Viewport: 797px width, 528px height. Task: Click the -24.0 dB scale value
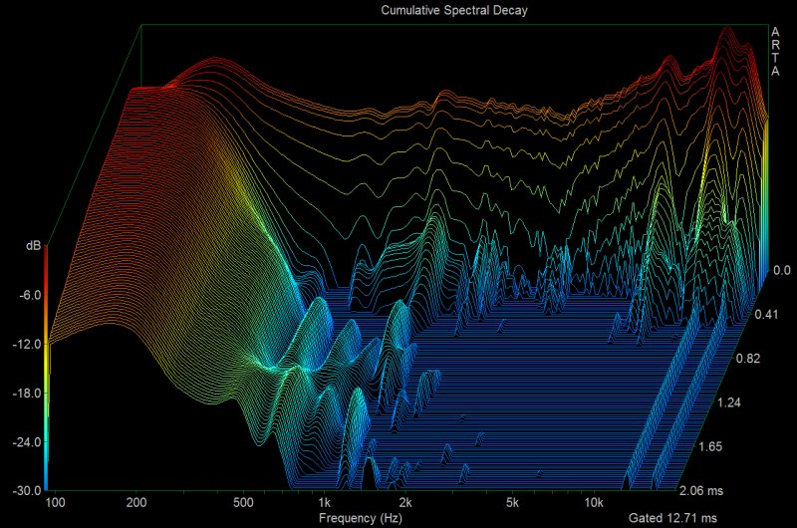click(x=27, y=441)
